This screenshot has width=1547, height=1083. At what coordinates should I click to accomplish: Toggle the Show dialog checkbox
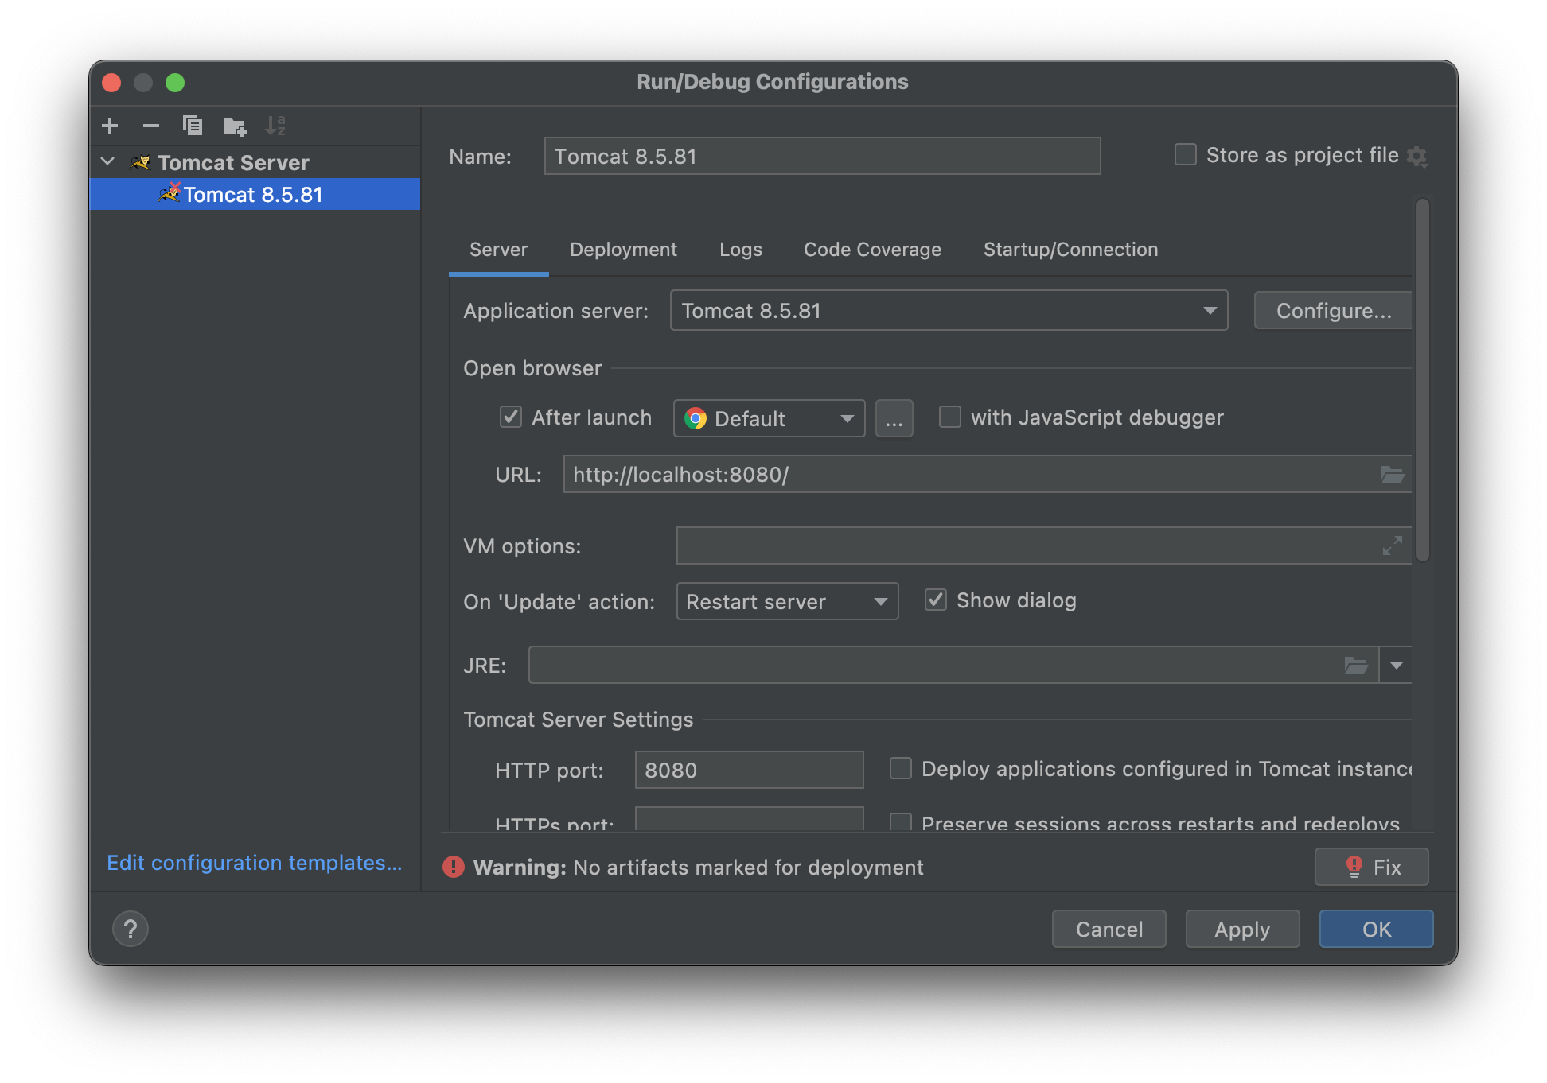click(936, 600)
